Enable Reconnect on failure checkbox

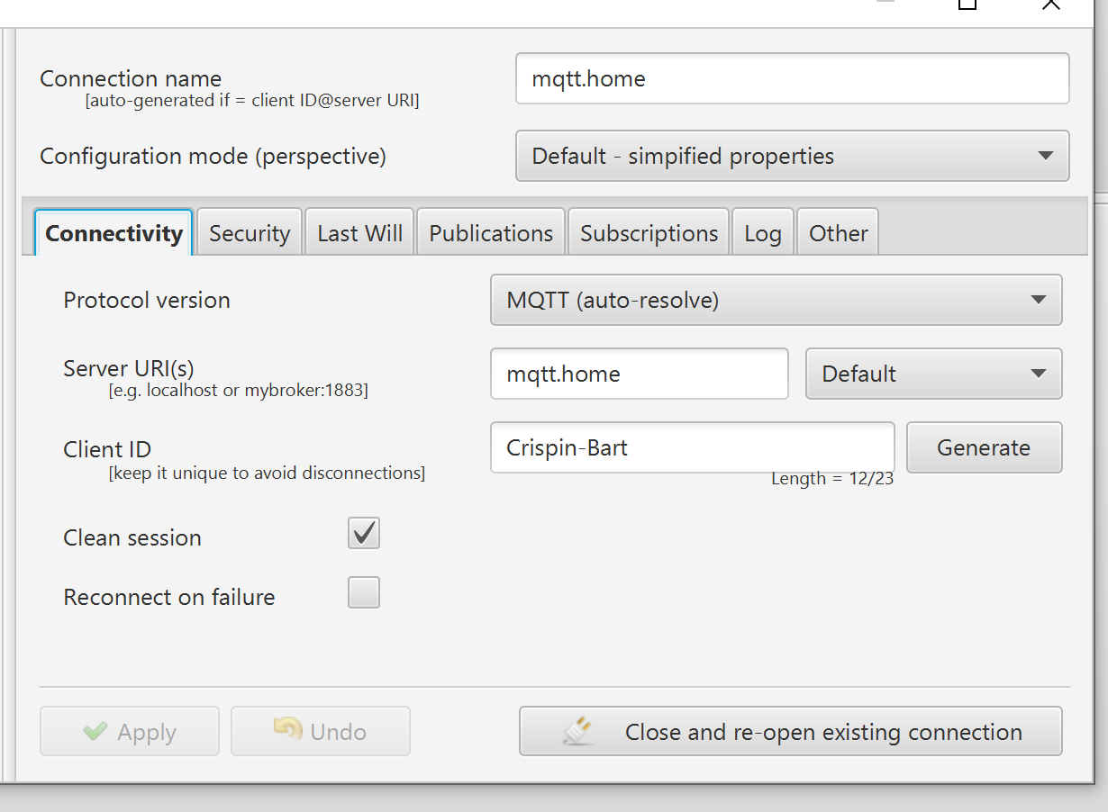click(364, 593)
